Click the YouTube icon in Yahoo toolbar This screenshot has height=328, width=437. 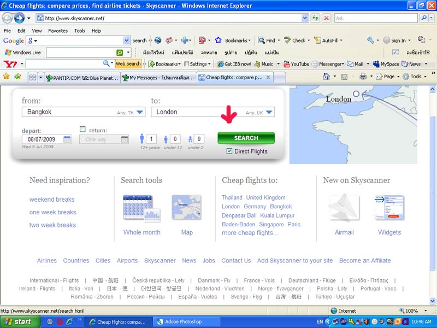click(x=286, y=64)
